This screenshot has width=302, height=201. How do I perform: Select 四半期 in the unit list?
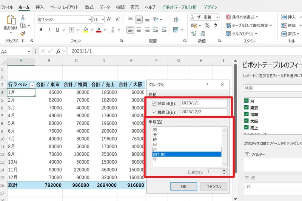tap(186, 154)
